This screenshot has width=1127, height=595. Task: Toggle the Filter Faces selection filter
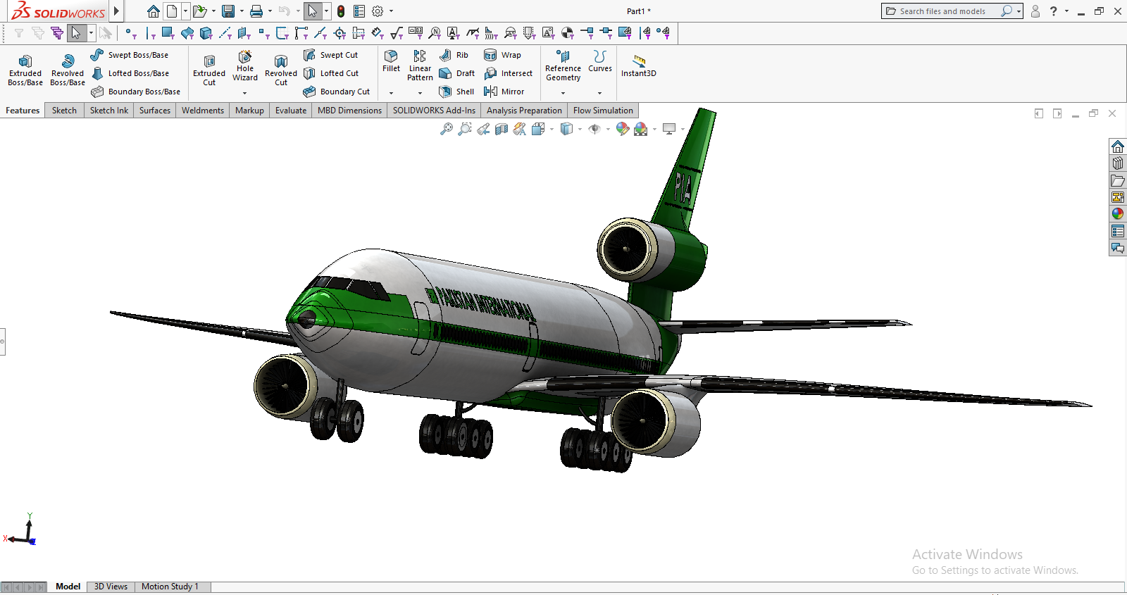pos(168,32)
